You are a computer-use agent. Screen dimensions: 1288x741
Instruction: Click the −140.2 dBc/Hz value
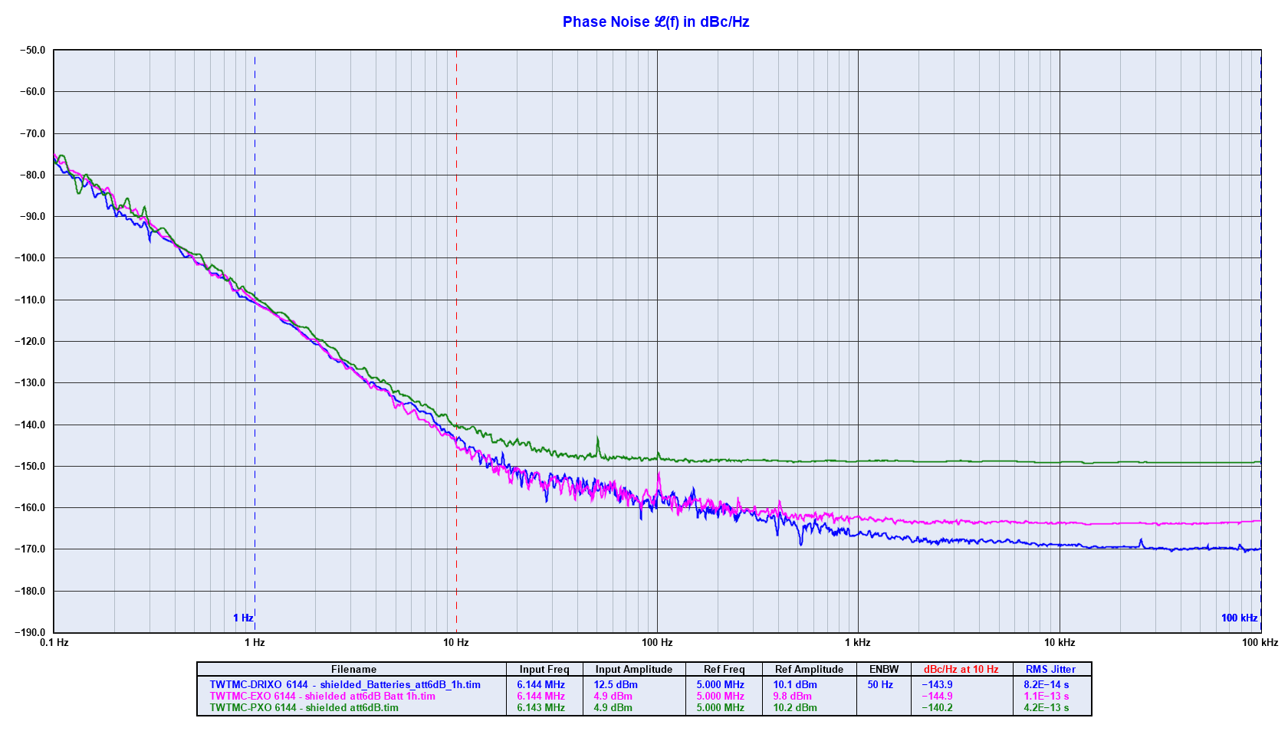(937, 708)
